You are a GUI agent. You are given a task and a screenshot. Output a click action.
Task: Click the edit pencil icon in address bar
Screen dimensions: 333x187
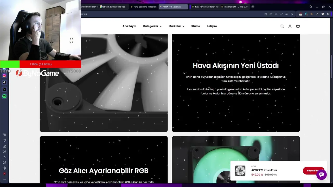[x=266, y=14]
